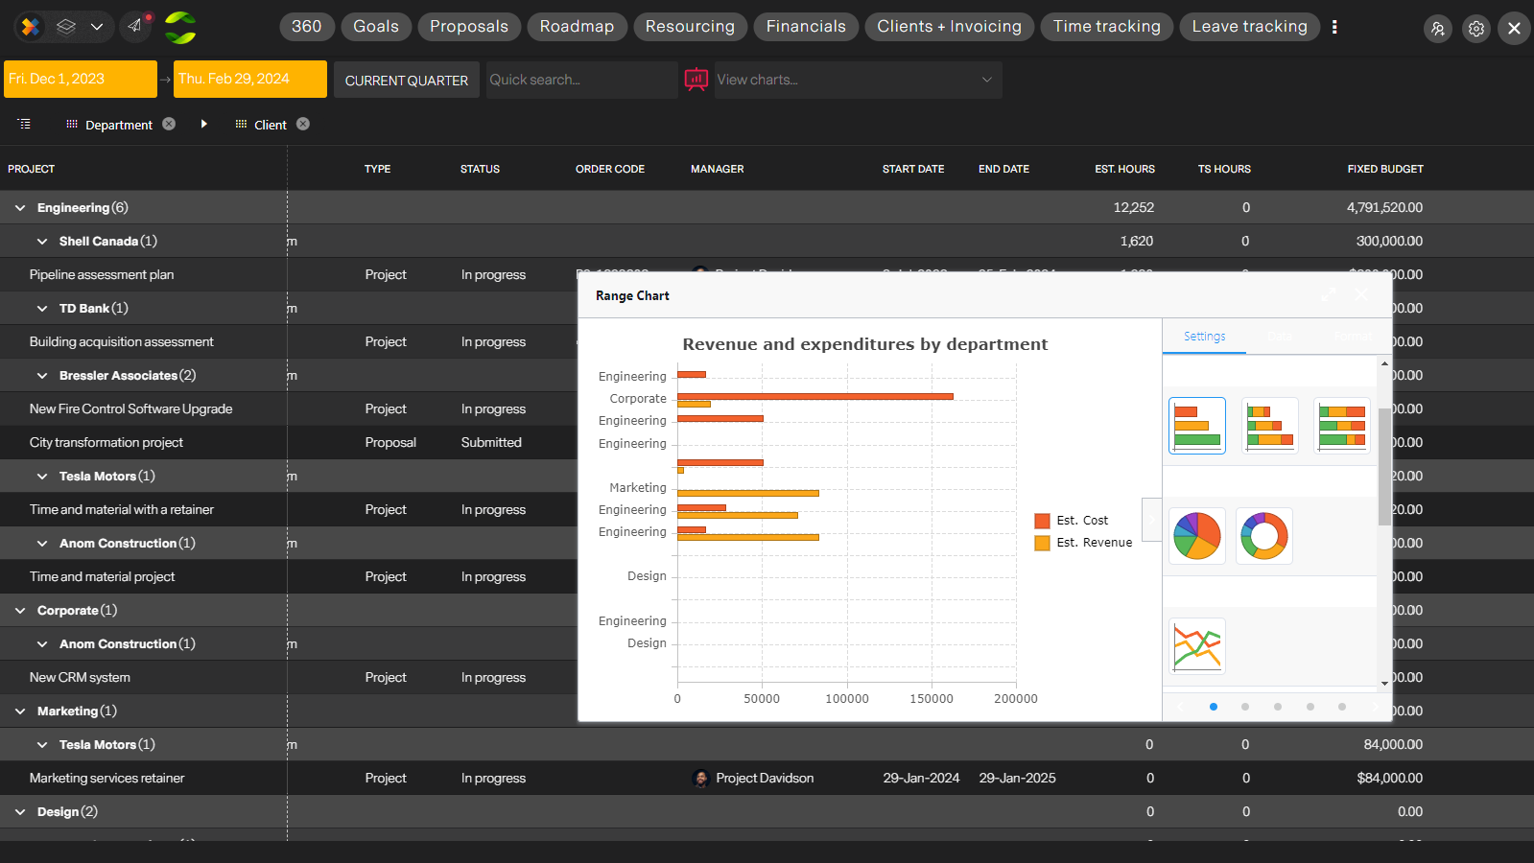Go to Time tracking tab

click(1106, 27)
